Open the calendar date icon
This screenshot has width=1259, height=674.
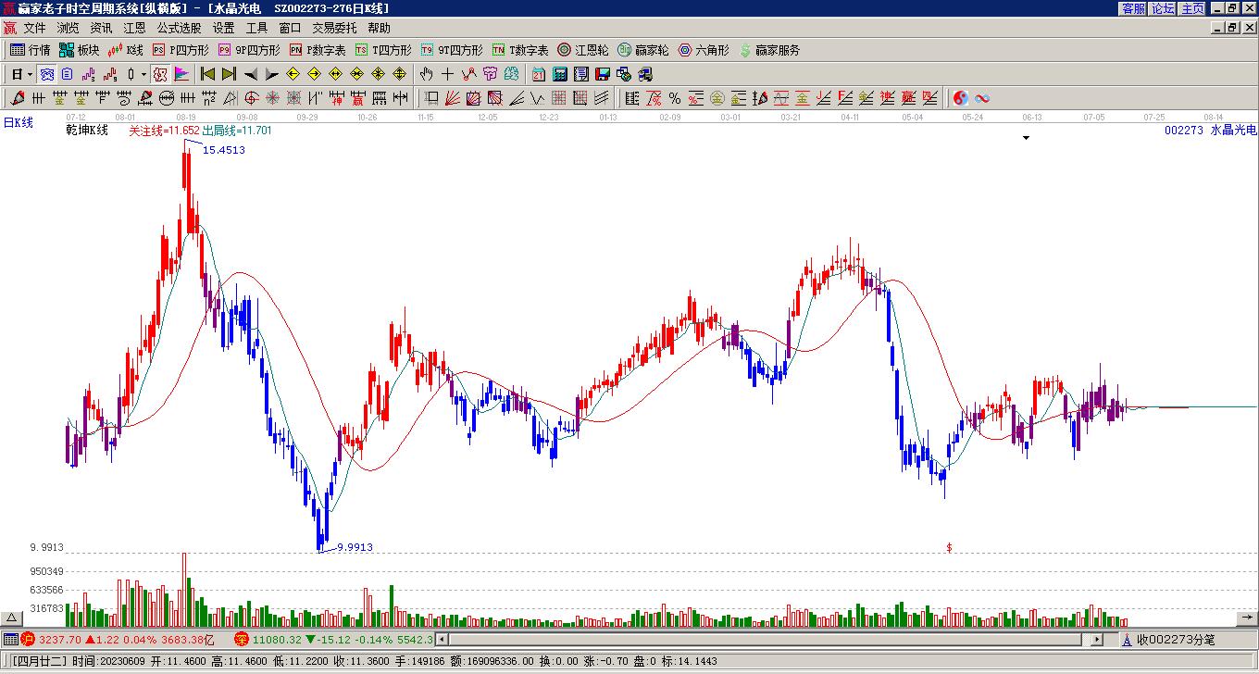click(x=539, y=74)
